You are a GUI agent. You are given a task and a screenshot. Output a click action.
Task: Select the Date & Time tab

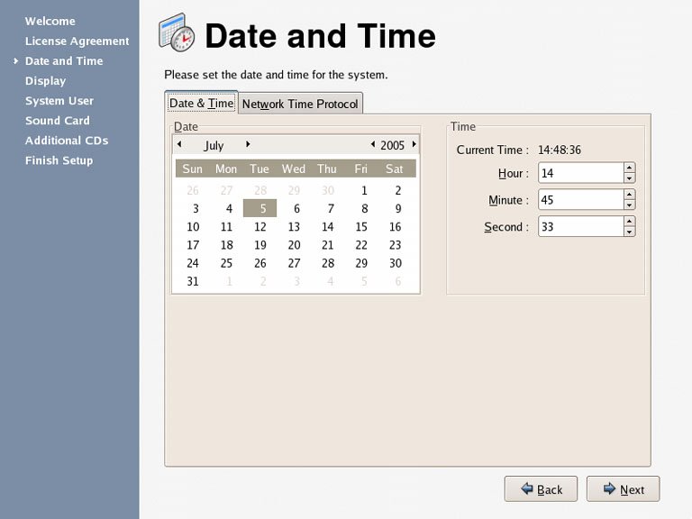[201, 104]
